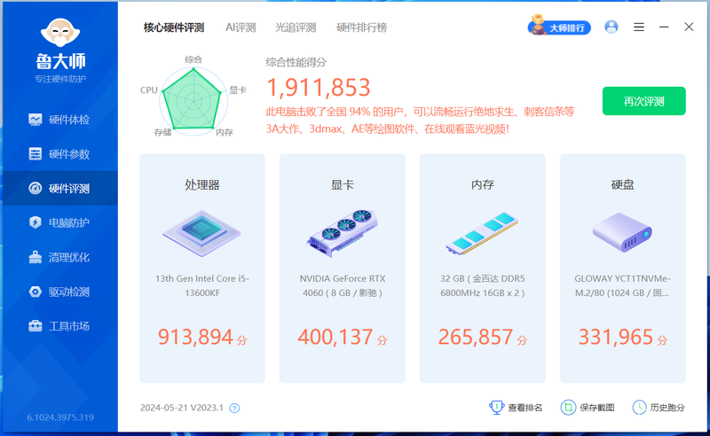Open 电脑防护 in the sidebar
Viewport: 710px width, 436px height.
pos(60,222)
